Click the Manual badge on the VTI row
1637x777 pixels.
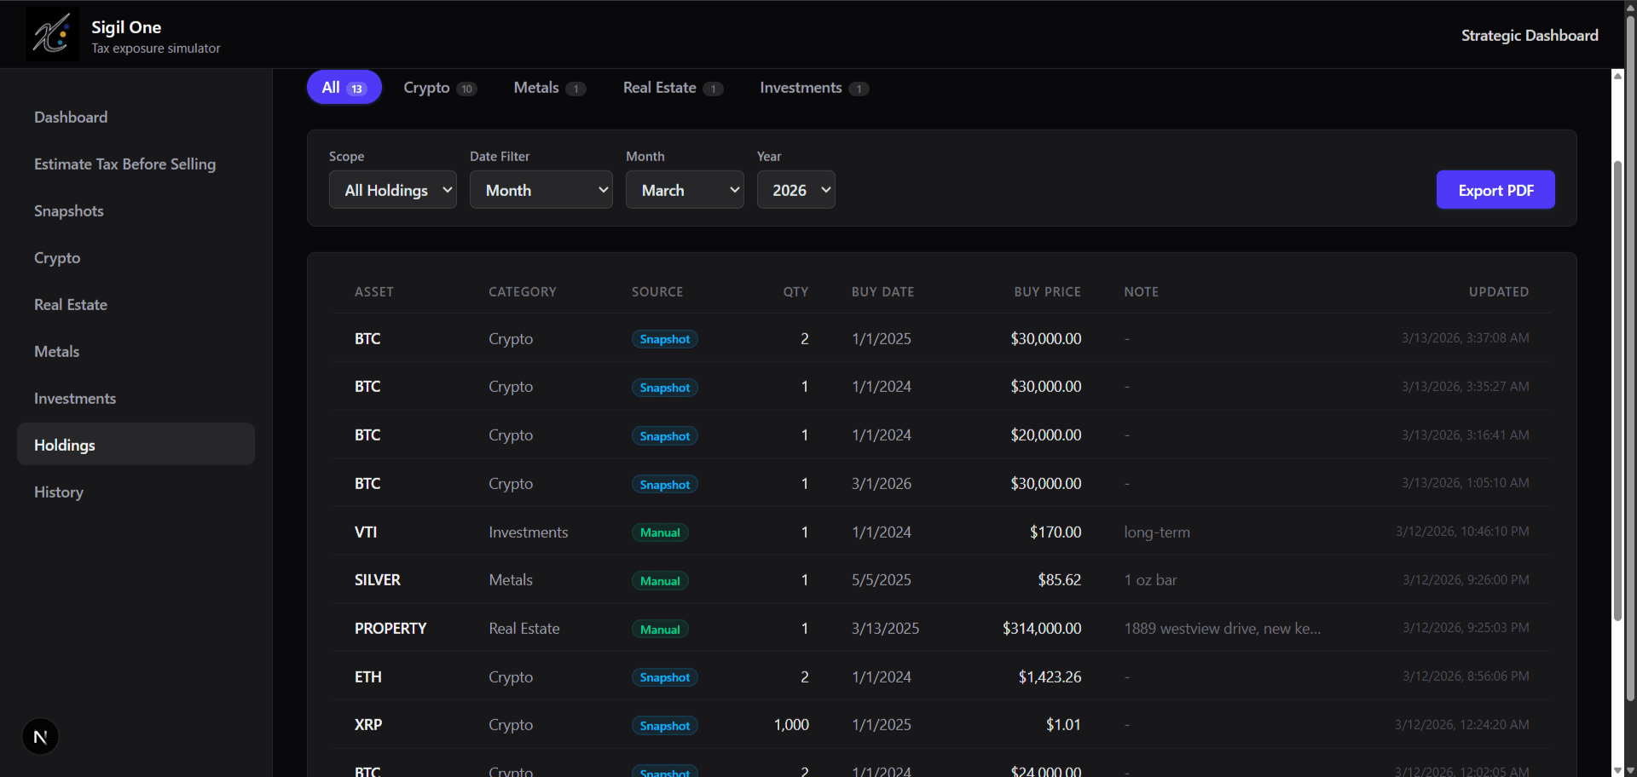point(659,532)
